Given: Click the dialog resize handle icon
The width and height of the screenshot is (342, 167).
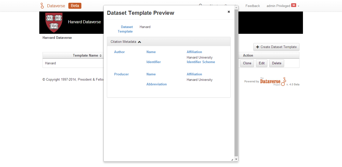Looking at the screenshot, I should coord(232,159).
